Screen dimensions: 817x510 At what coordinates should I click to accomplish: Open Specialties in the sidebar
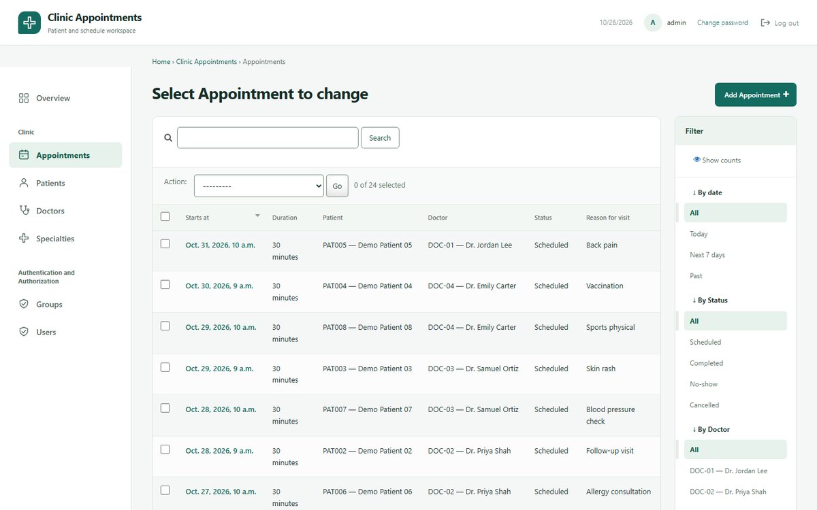click(65, 239)
